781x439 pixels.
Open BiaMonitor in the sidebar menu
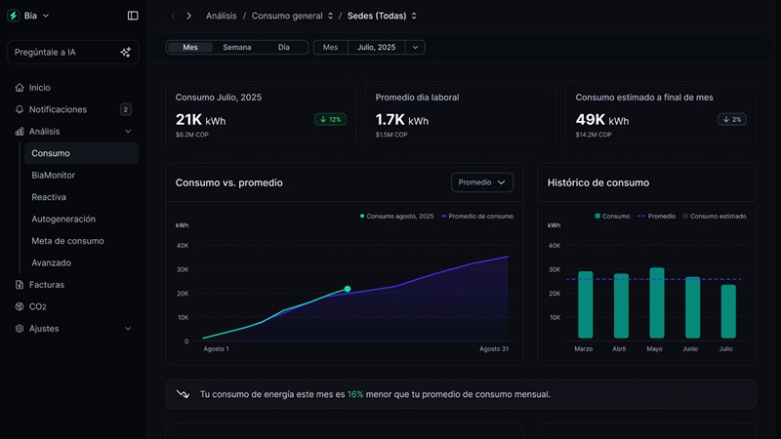pos(53,176)
